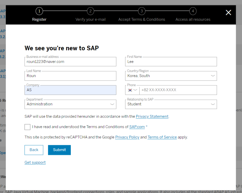Open the Get support link

(35, 163)
